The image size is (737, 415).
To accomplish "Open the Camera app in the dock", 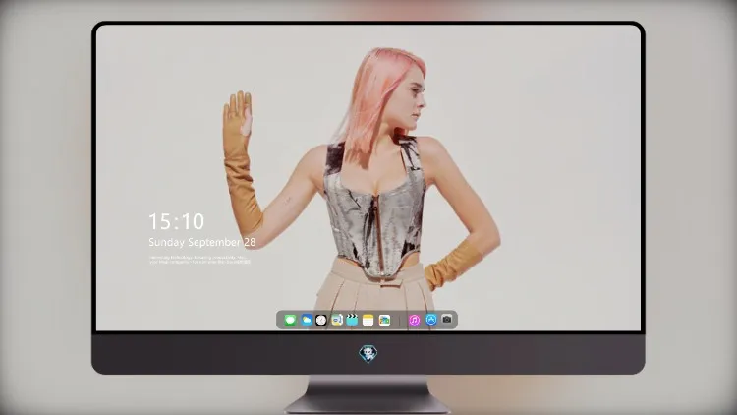I will pyautogui.click(x=447, y=320).
